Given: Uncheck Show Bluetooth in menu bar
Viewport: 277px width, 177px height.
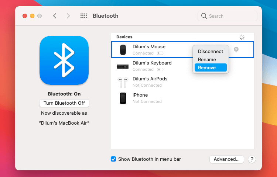Looking at the screenshot, I should [x=113, y=159].
